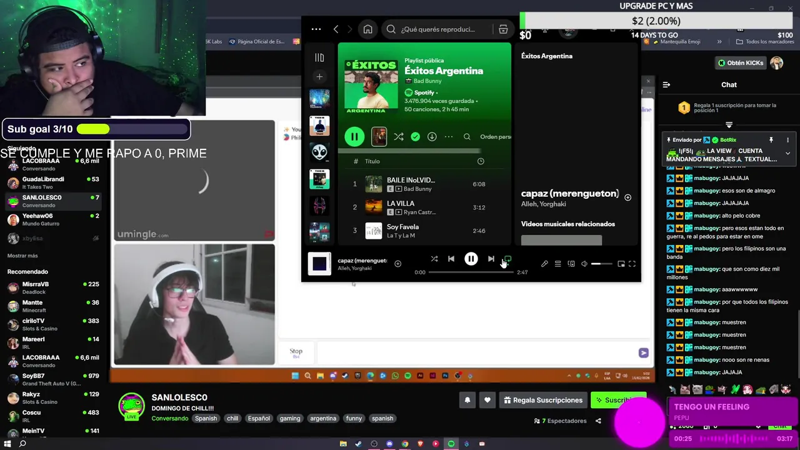This screenshot has height=450, width=800.
Task: Send Umingle message with purple arrow
Action: (x=643, y=353)
